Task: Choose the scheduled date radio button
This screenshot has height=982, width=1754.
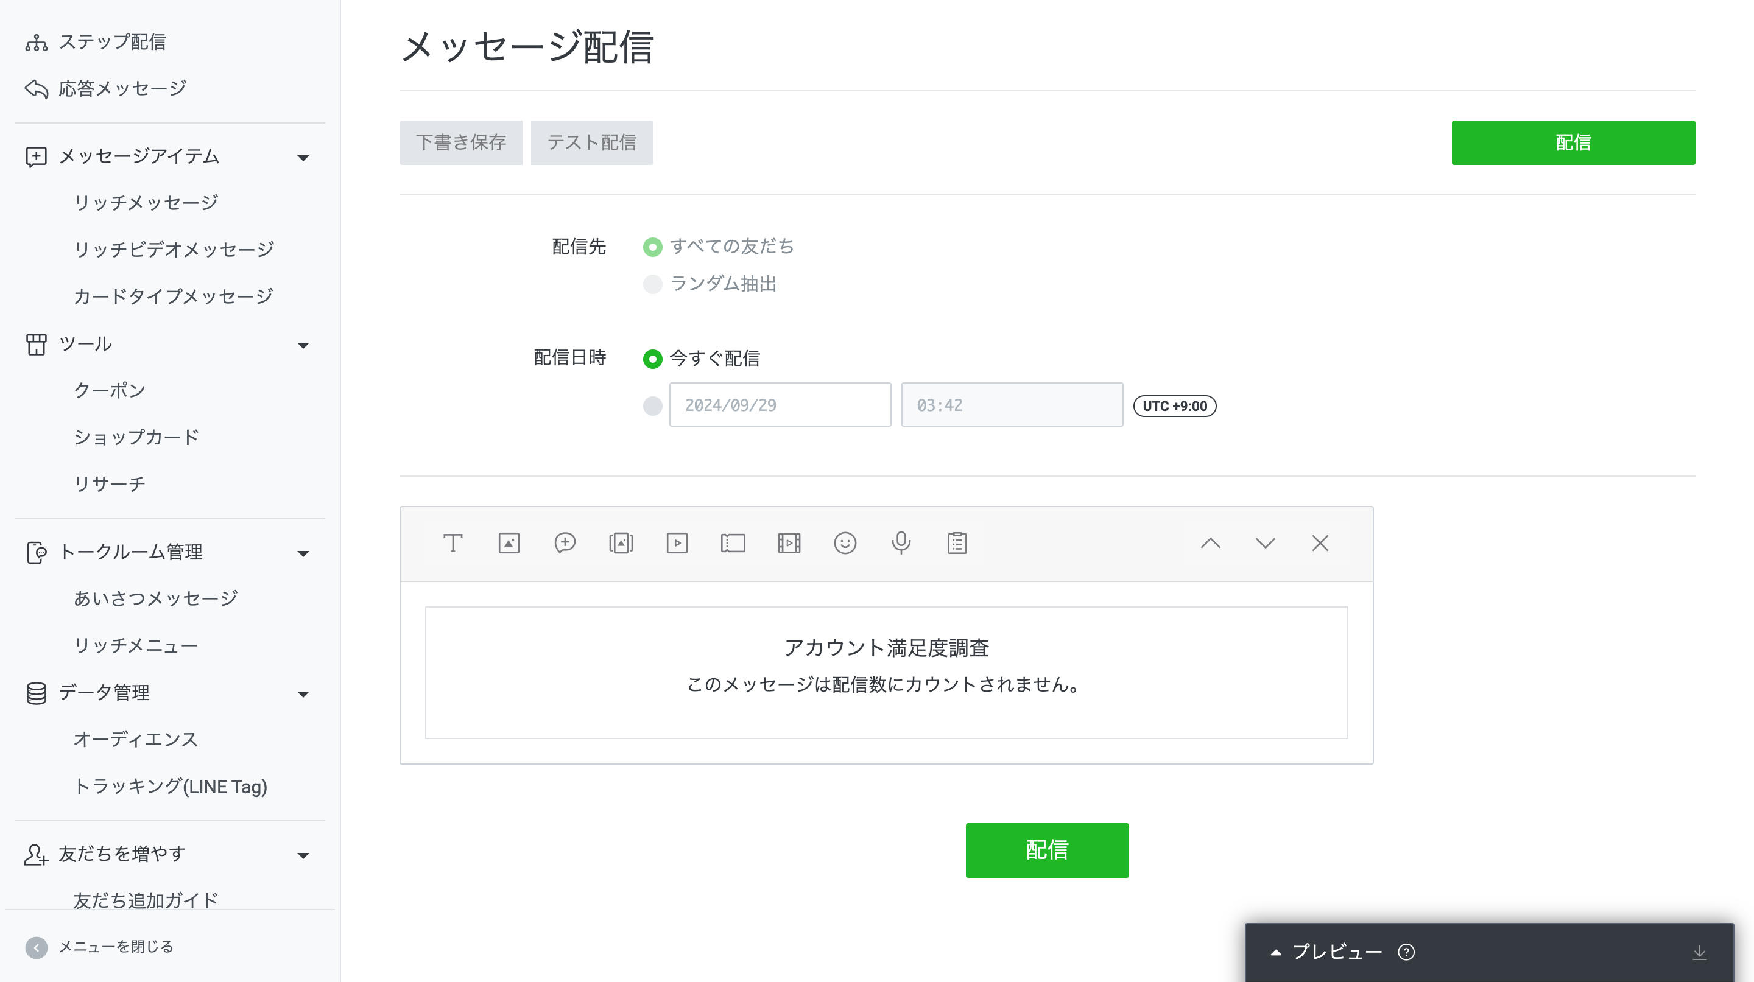Action: [x=652, y=406]
